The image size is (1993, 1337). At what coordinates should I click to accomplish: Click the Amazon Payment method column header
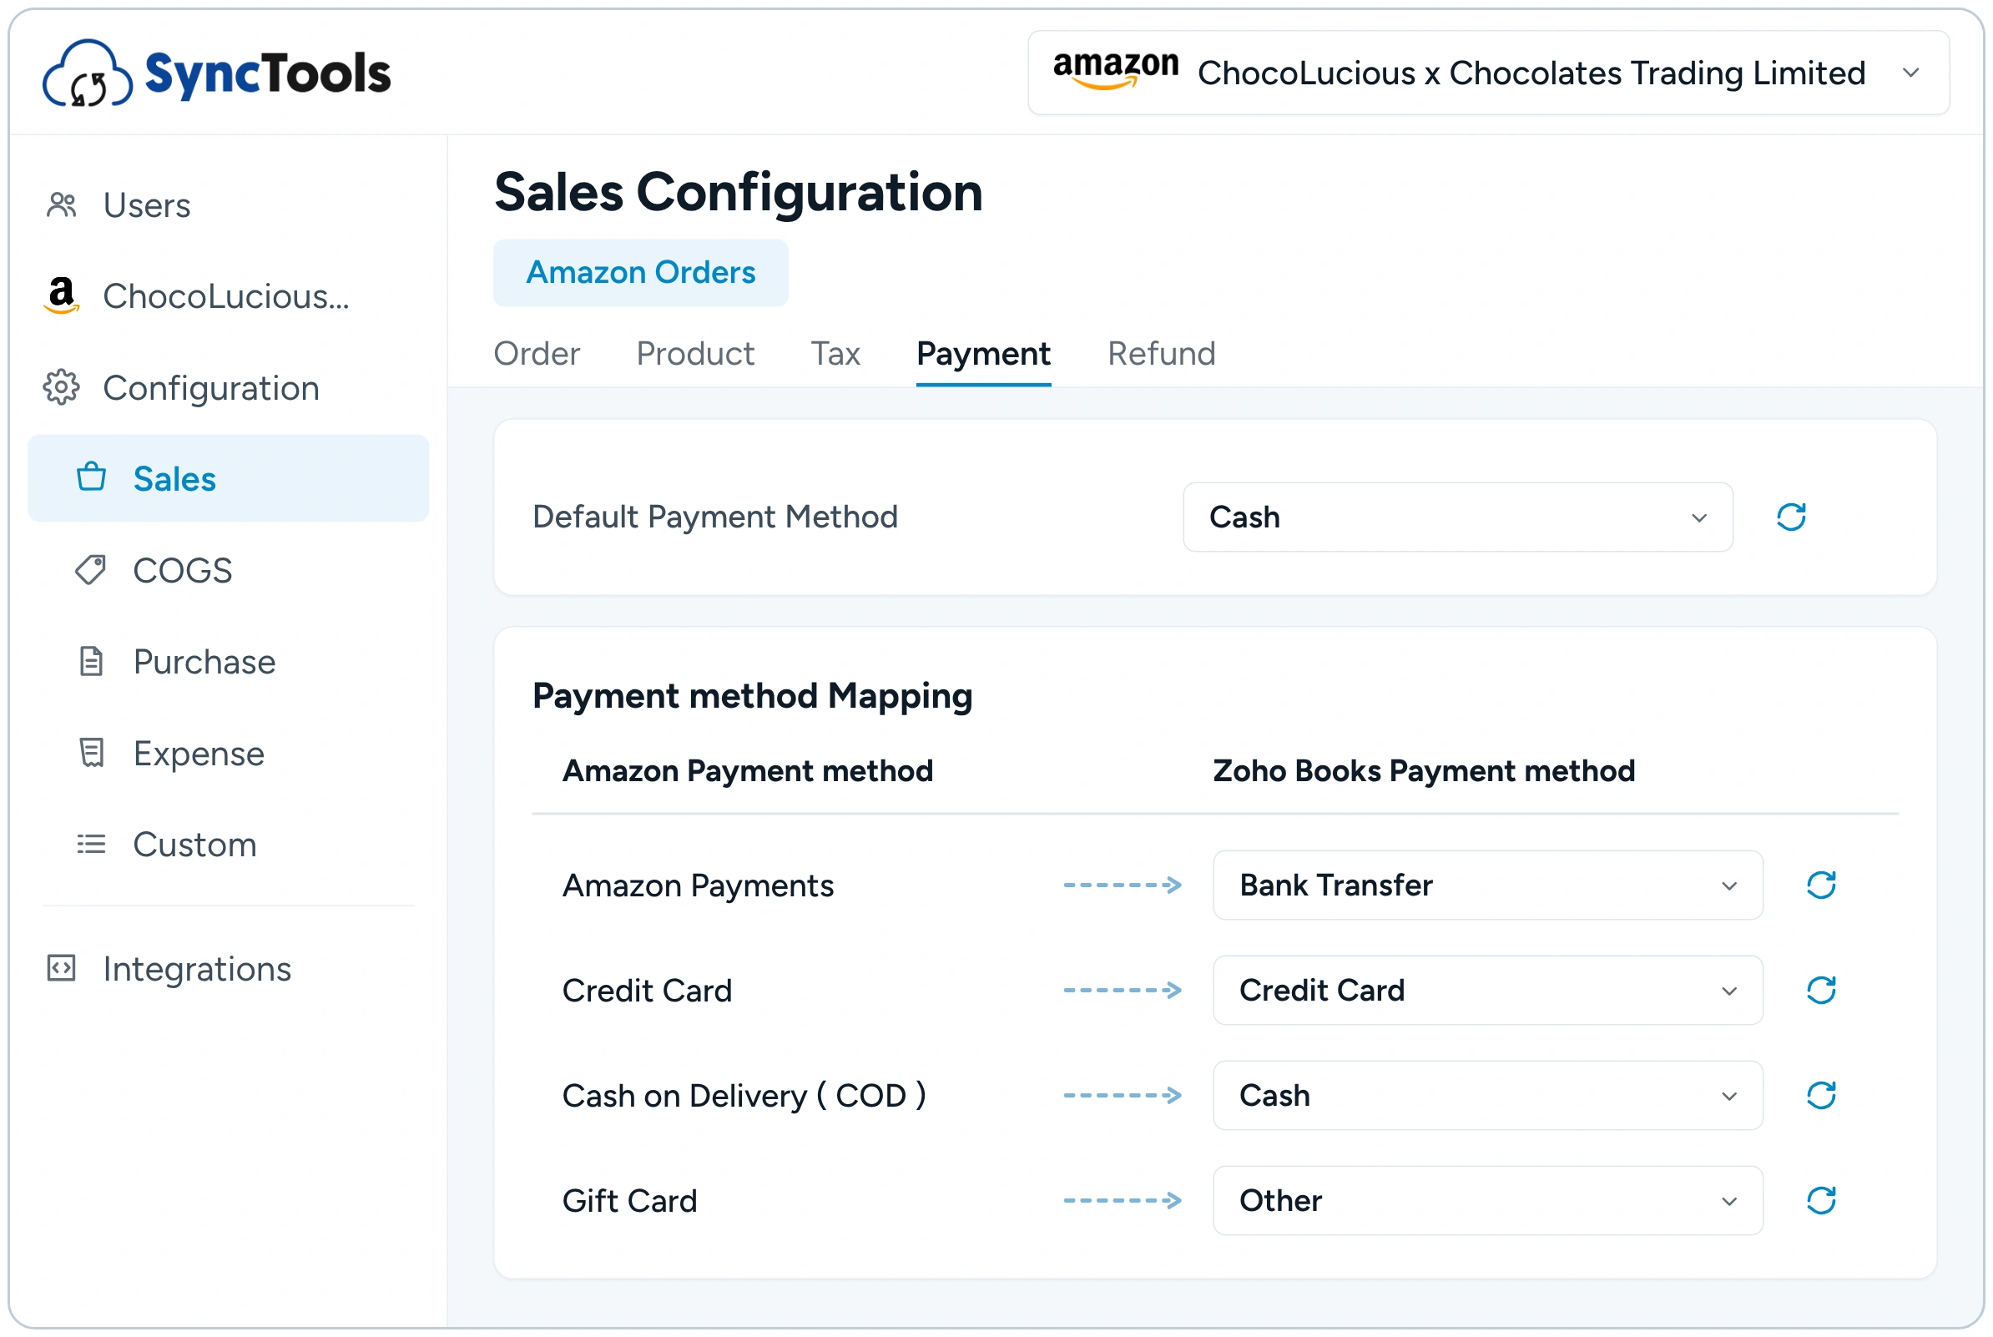tap(749, 771)
